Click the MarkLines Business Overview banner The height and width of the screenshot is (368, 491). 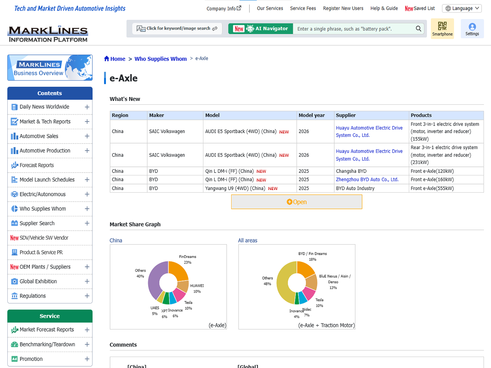point(50,68)
